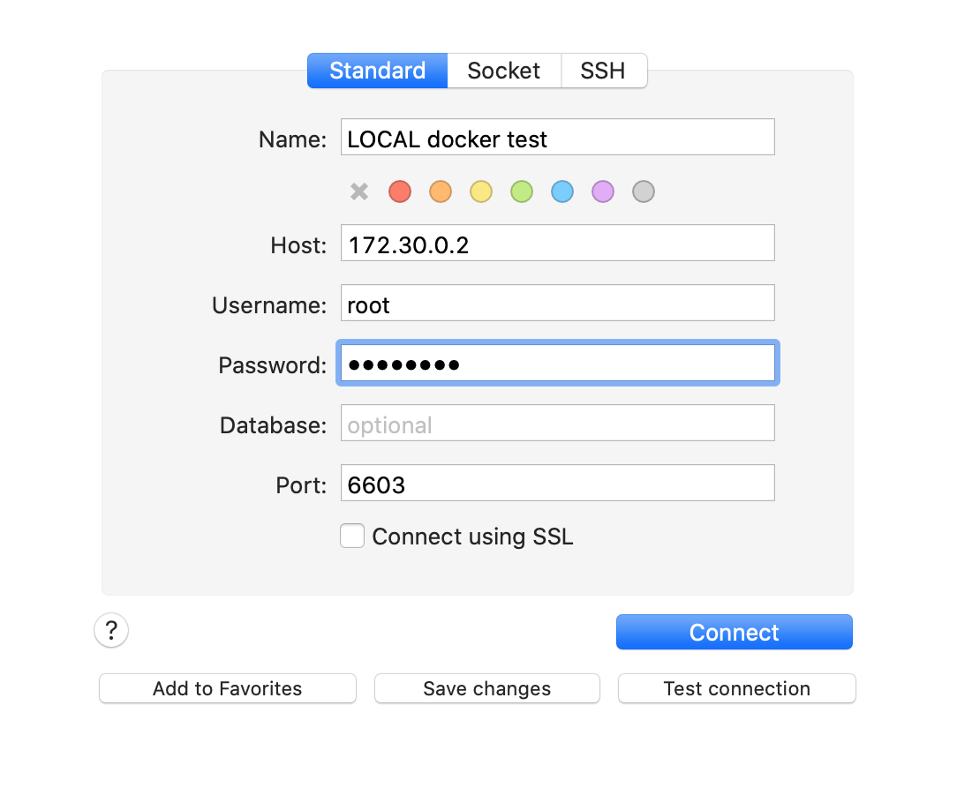Switch to the Socket tab
This screenshot has height=803, width=957.
(x=503, y=71)
